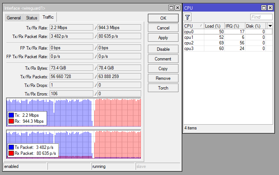Sort by the IRQ (%) column header
This screenshot has width=279, height=175.
[x=235, y=26]
